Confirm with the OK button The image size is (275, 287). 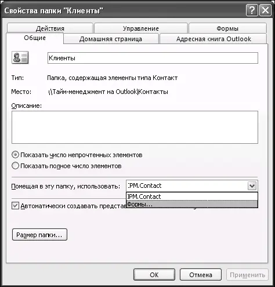154,275
